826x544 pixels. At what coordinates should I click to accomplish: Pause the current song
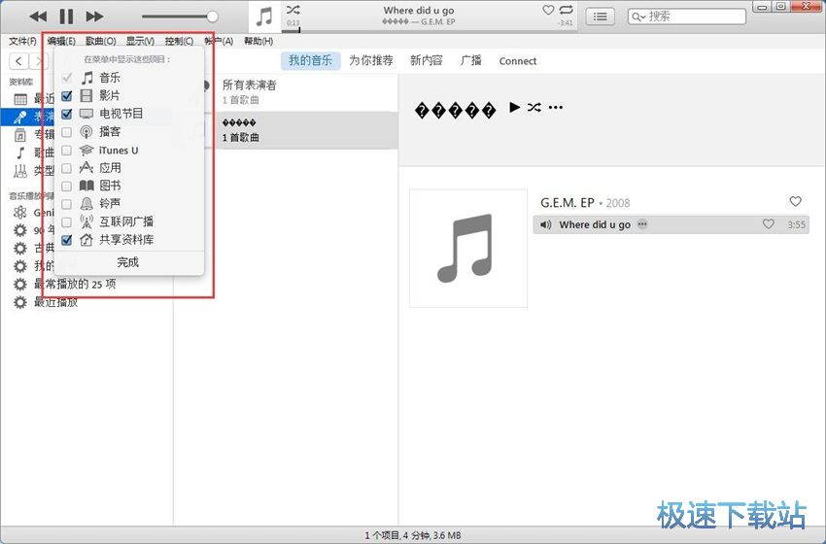[x=66, y=17]
